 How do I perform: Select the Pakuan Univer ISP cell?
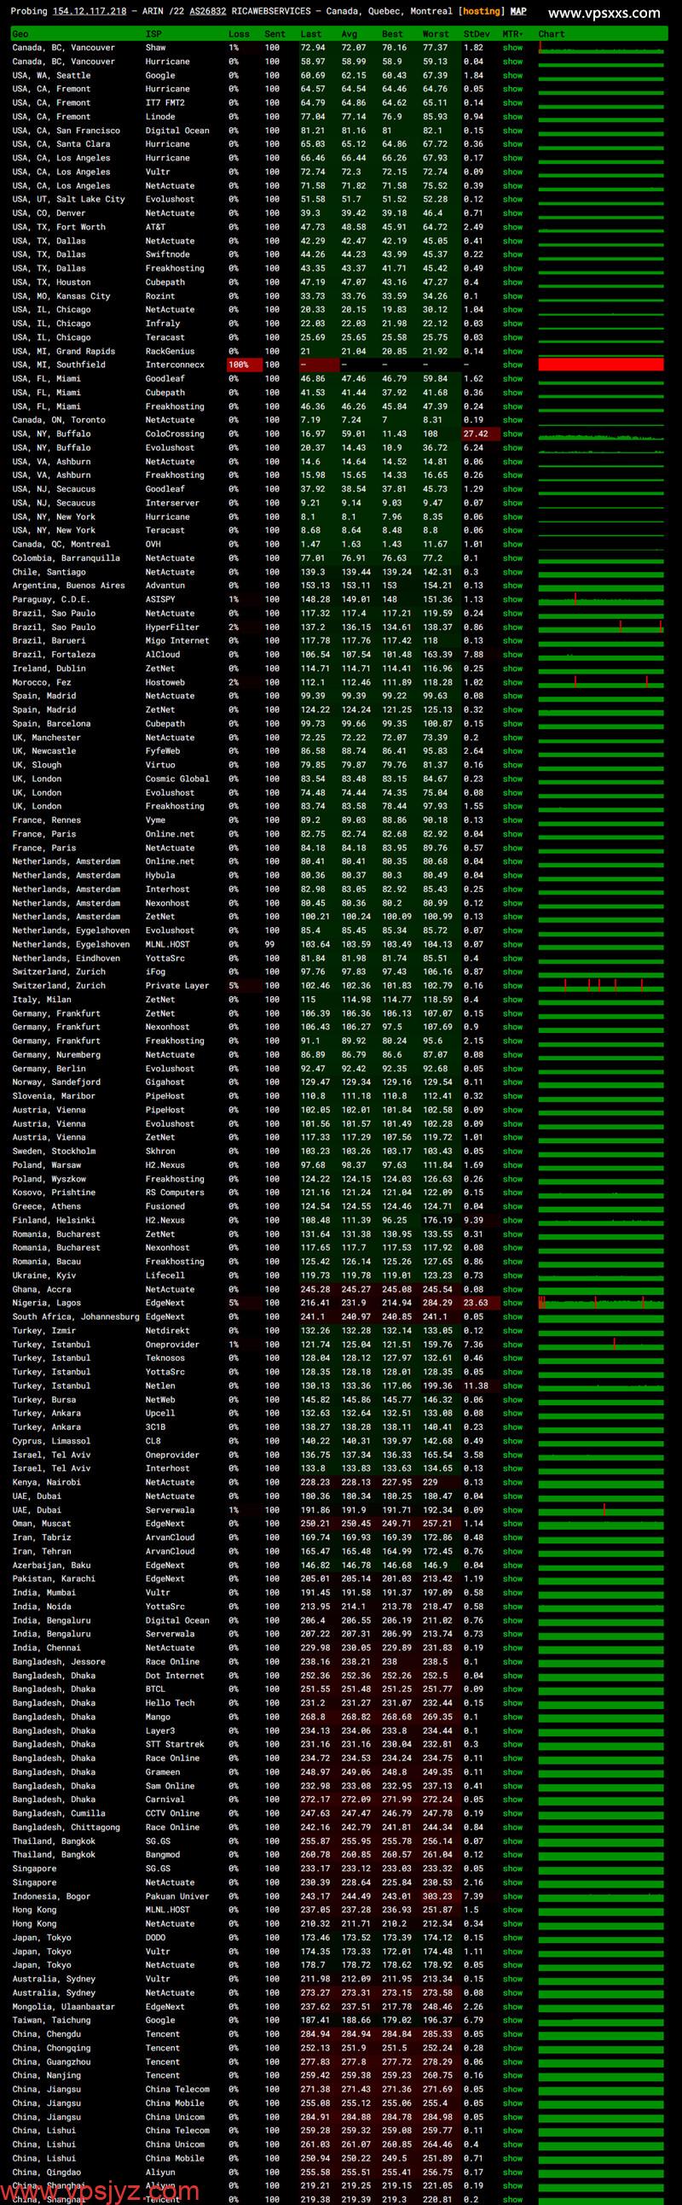pos(177,1896)
